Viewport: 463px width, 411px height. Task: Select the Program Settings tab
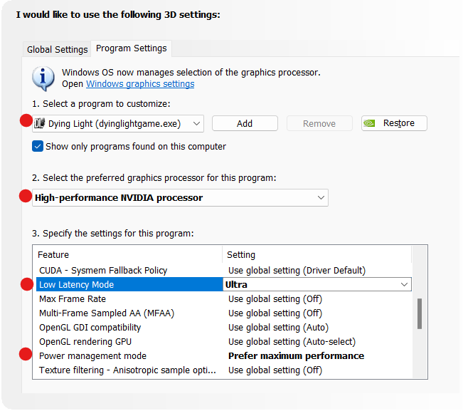coord(132,48)
